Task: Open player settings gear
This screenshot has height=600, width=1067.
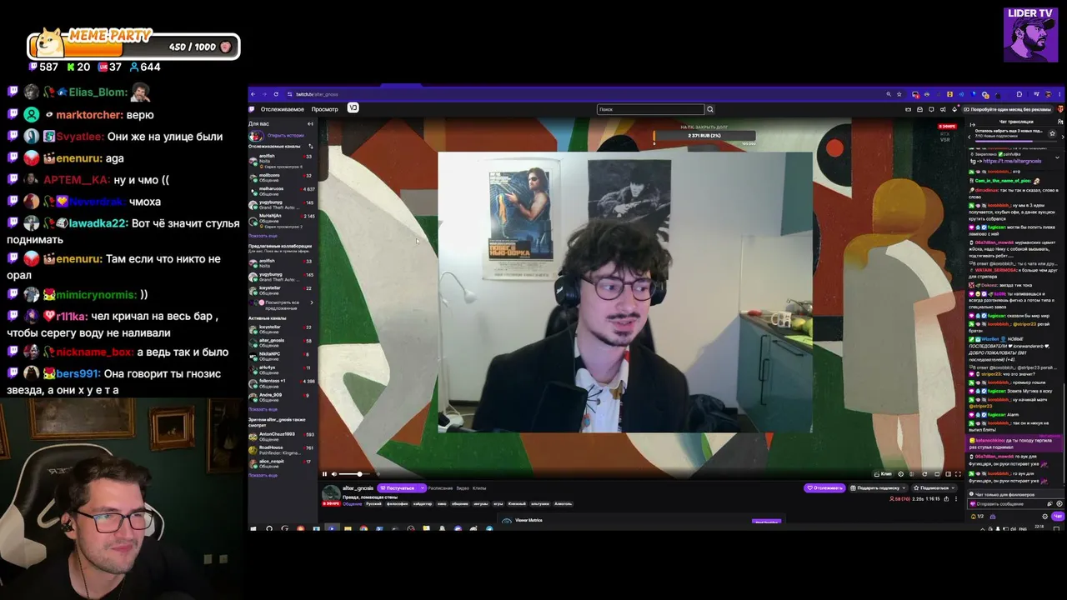Action: 900,474
